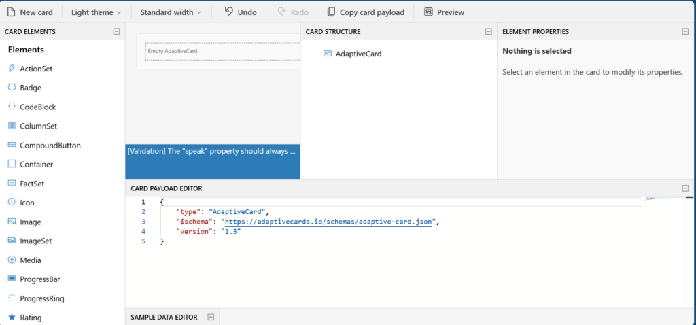This screenshot has width=696, height=325.
Task: Click the Container label text
Action: [x=37, y=165]
